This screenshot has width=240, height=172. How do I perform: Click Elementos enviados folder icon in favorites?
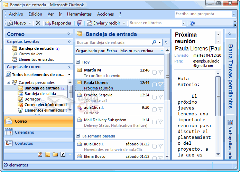point(15,59)
